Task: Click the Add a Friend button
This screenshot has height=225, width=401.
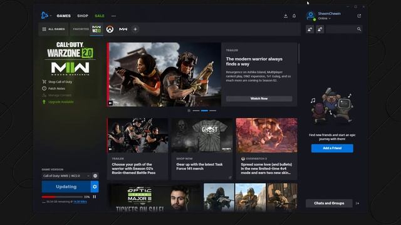Action: pyautogui.click(x=332, y=148)
